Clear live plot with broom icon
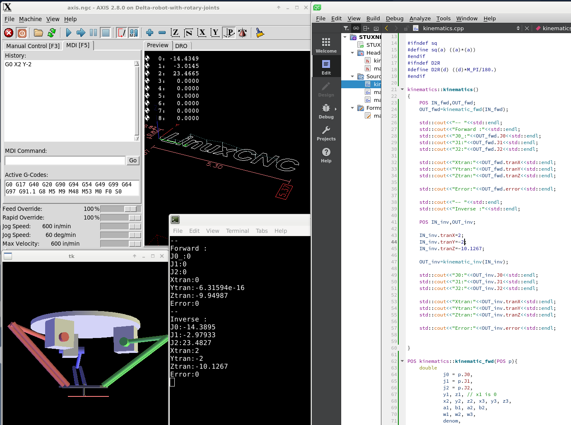This screenshot has height=425, width=571. point(260,33)
